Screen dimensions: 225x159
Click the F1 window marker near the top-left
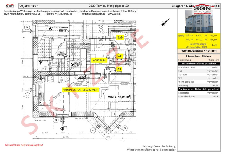coord(27,27)
